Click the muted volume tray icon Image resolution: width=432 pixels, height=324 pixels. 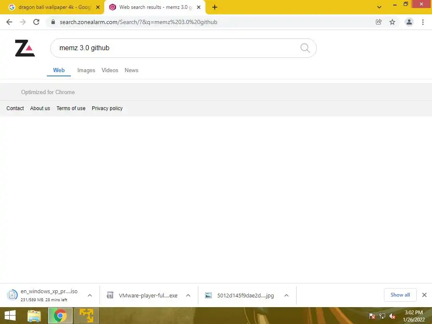point(392,316)
